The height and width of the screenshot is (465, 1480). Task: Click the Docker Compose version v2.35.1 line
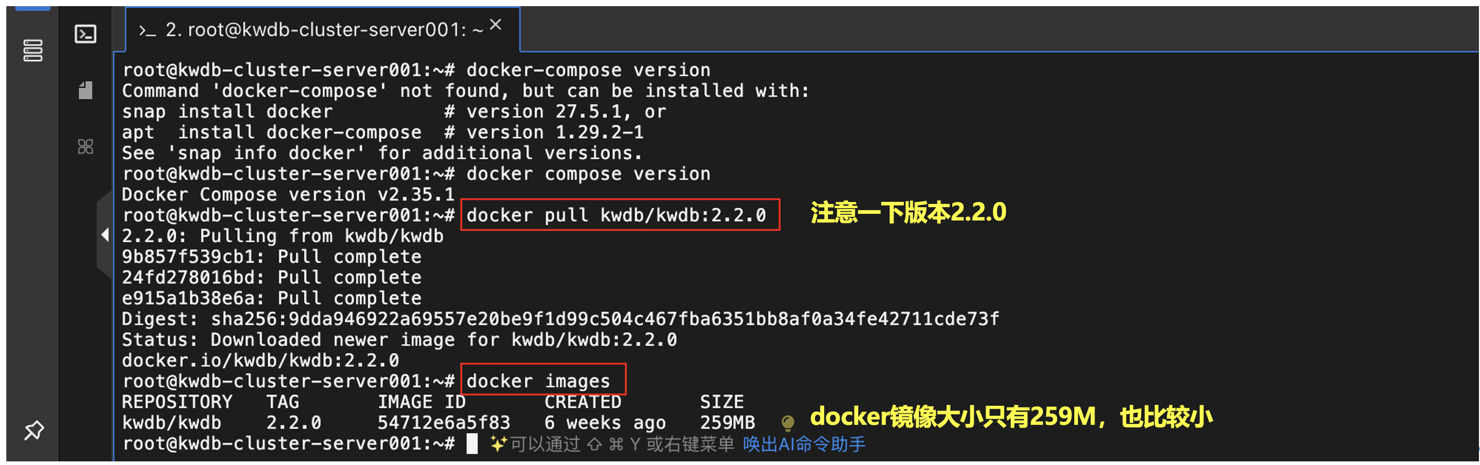pyautogui.click(x=288, y=195)
